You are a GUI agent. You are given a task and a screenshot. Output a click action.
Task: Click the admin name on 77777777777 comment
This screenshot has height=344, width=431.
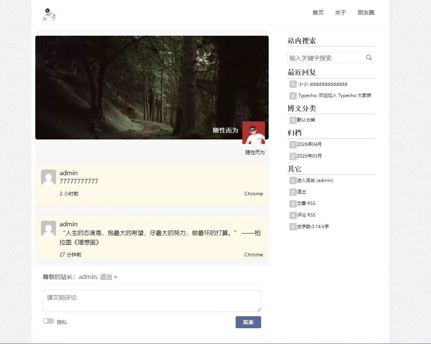coord(68,173)
